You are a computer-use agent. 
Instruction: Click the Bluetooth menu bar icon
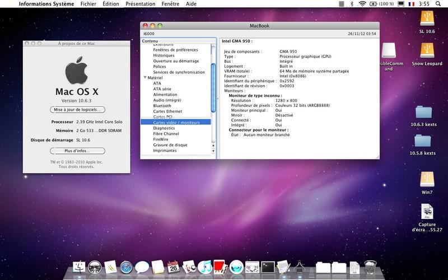352,4
